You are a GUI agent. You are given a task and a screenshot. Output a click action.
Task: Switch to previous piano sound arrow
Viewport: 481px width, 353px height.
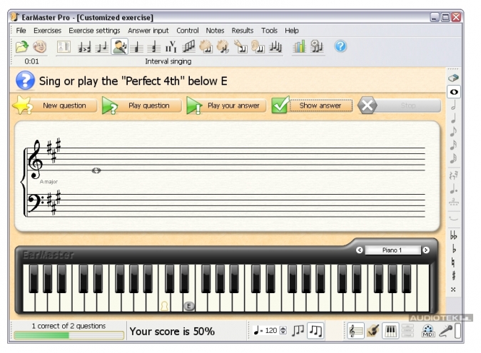(x=360, y=250)
